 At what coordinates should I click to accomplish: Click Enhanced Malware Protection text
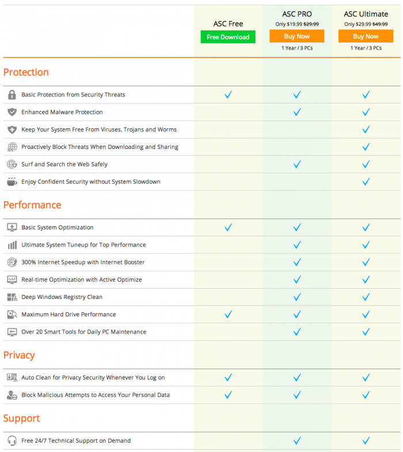point(62,112)
